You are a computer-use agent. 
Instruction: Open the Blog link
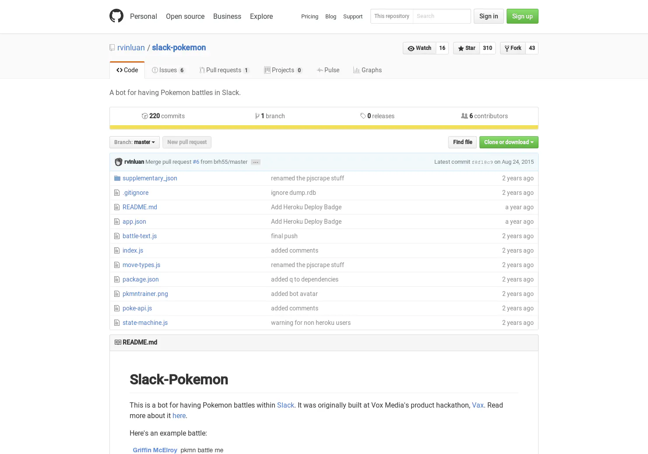coord(331,17)
